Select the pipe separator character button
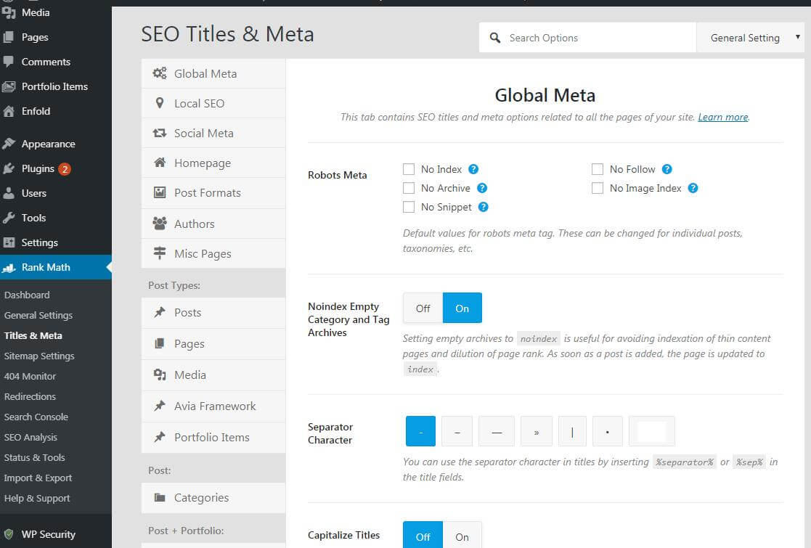The height and width of the screenshot is (548, 811). coord(572,431)
